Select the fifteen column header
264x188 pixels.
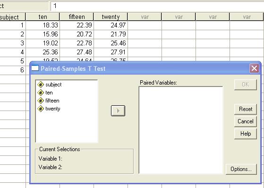[77, 17]
